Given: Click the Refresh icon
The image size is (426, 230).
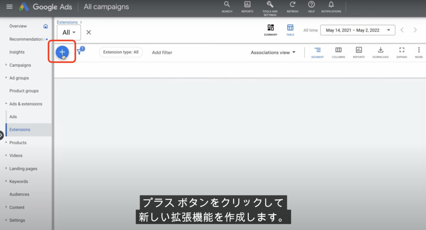Looking at the screenshot, I should click(x=293, y=6).
